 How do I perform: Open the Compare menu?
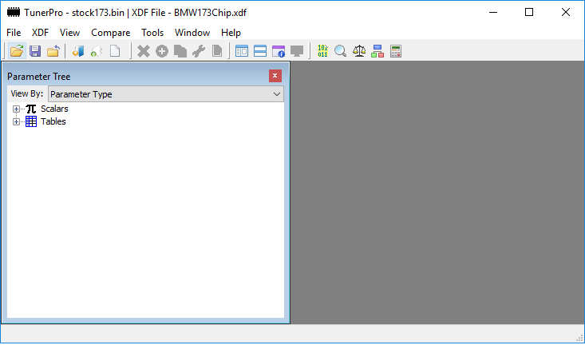coord(110,33)
